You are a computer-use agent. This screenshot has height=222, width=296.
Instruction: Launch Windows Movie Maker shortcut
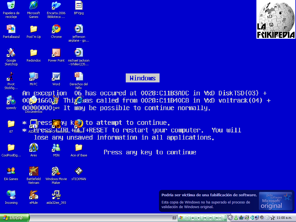pyautogui.click(x=56, y=171)
